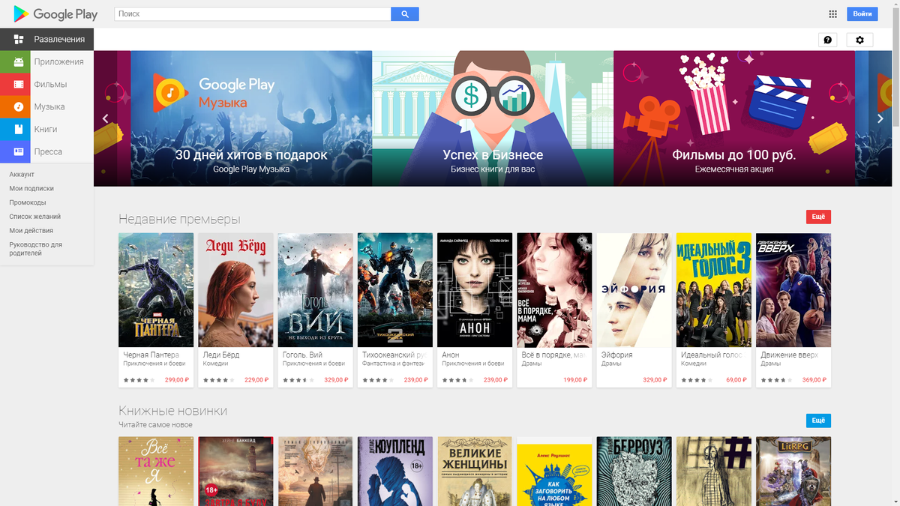Open the Успех в Бизнесе banner
The height and width of the screenshot is (506, 900).
(x=493, y=118)
